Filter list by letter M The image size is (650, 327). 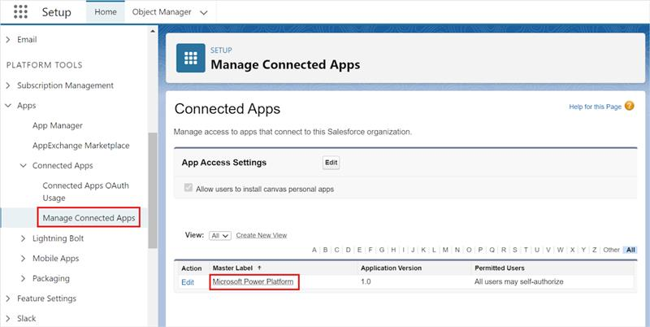[445, 250]
